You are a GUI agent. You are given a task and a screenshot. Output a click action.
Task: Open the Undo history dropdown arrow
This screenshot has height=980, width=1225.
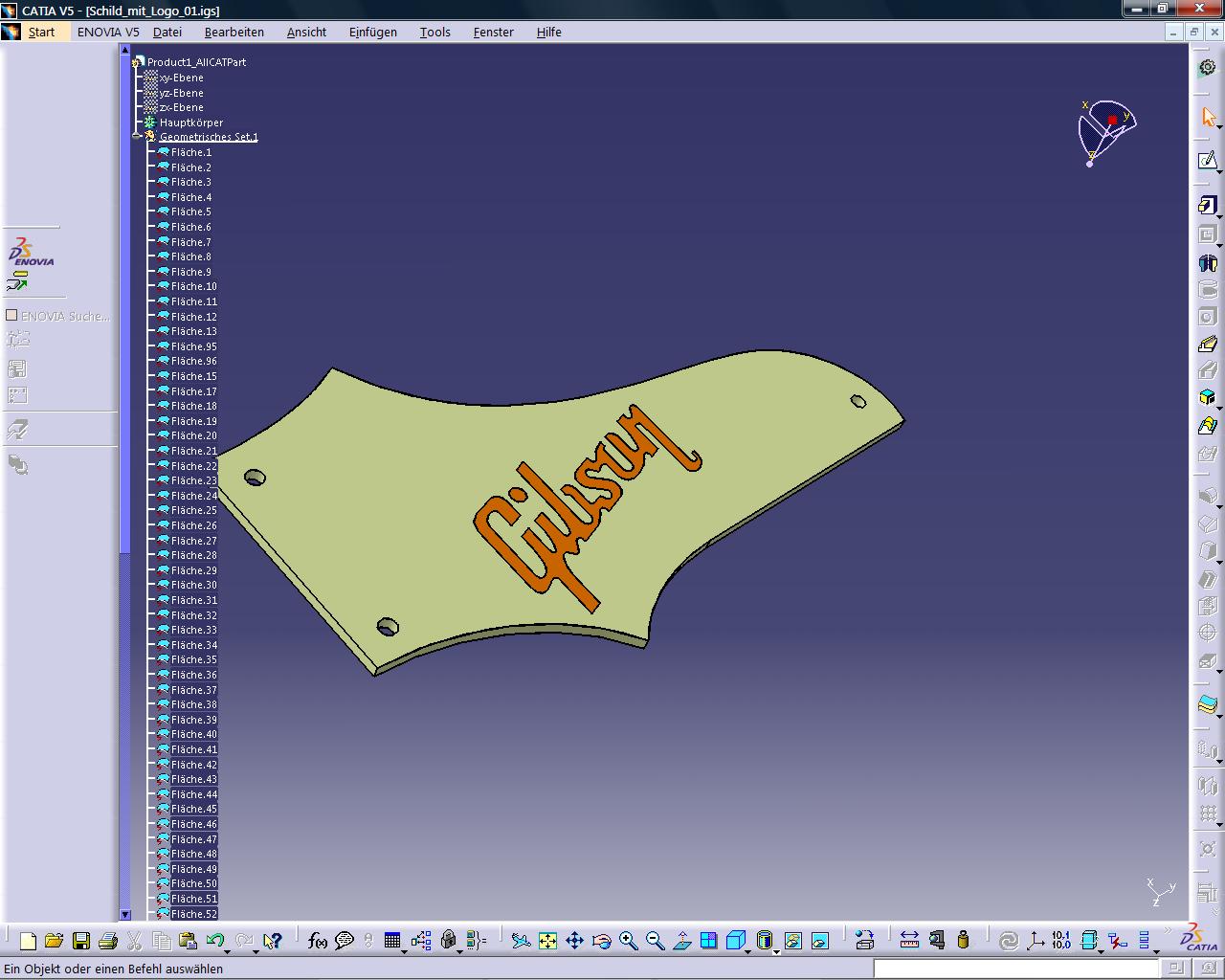tap(229, 950)
